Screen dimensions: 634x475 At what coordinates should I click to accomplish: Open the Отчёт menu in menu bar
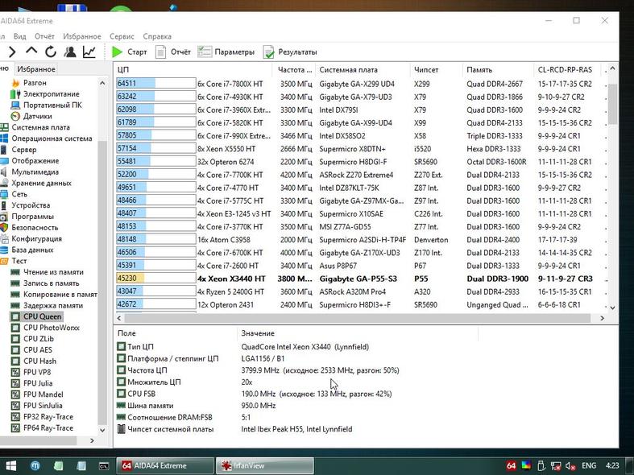[x=44, y=36]
